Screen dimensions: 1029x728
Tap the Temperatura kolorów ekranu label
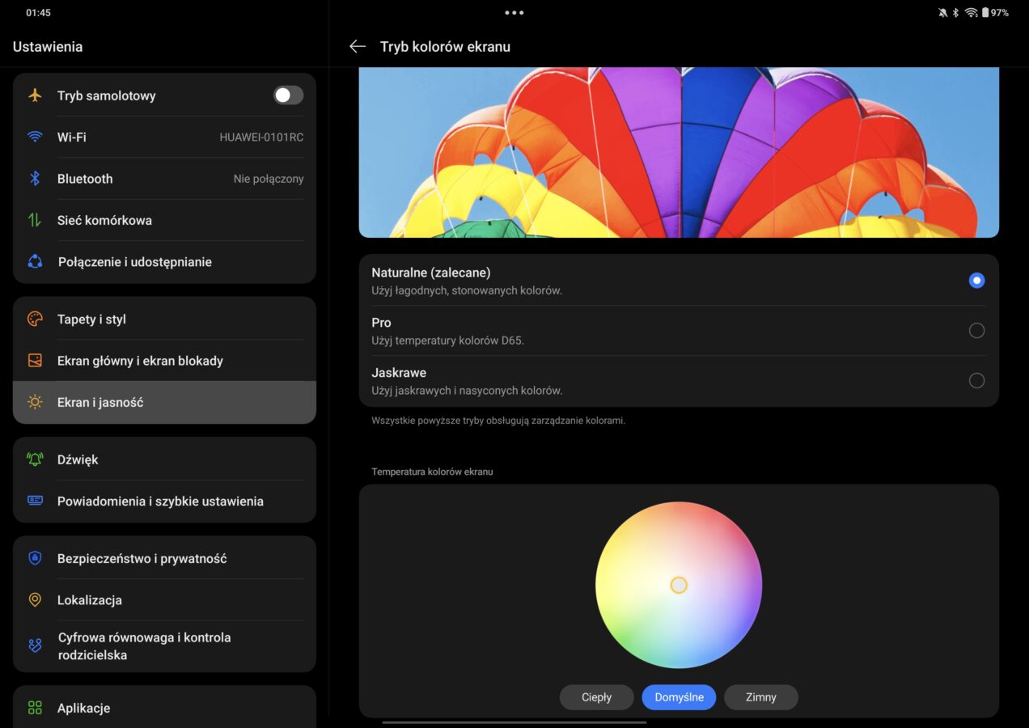(x=432, y=472)
